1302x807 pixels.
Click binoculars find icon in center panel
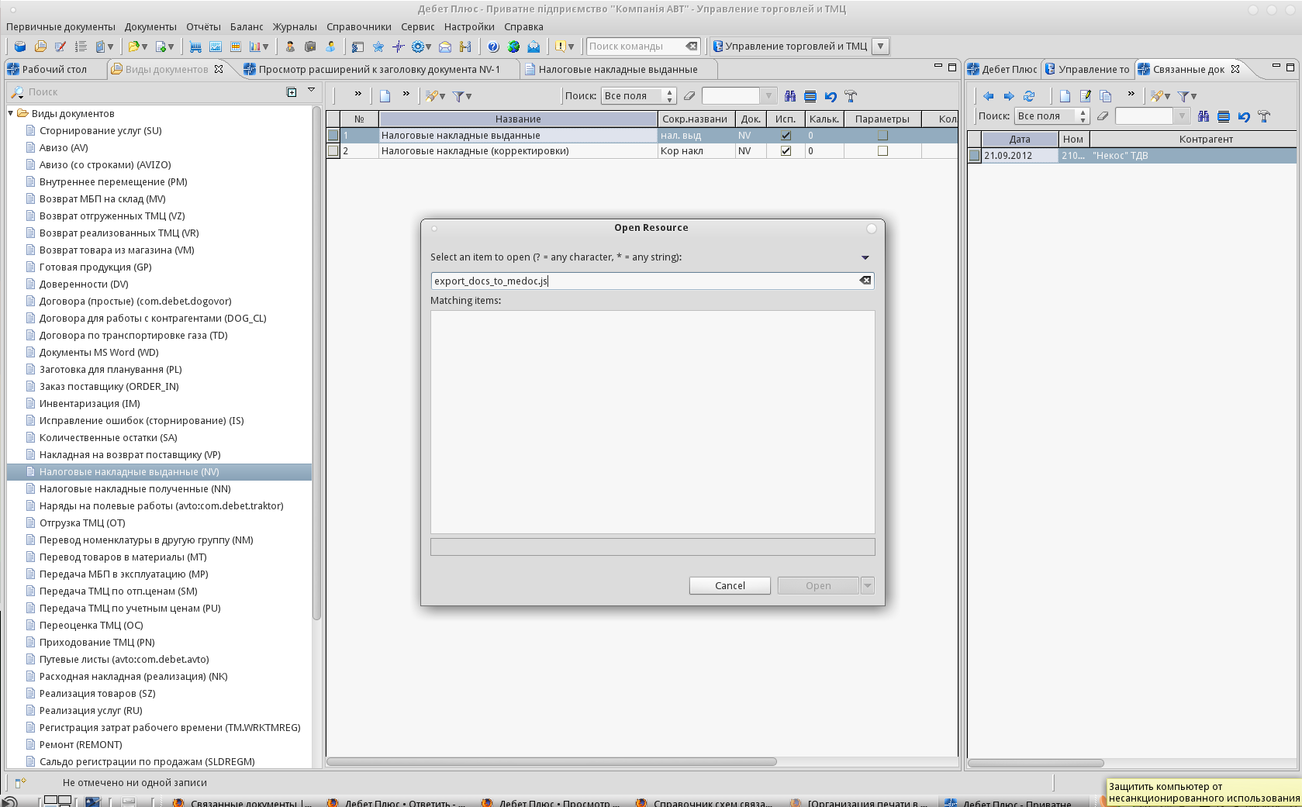[x=790, y=96]
